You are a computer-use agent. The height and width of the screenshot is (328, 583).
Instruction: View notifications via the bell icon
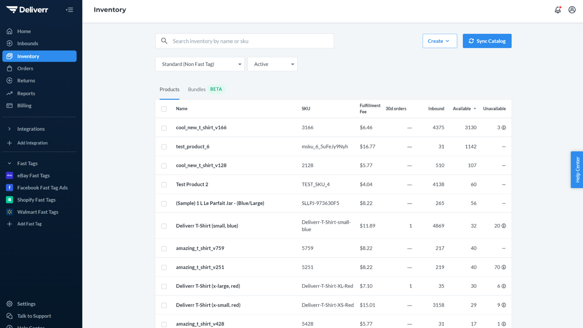pos(557,10)
